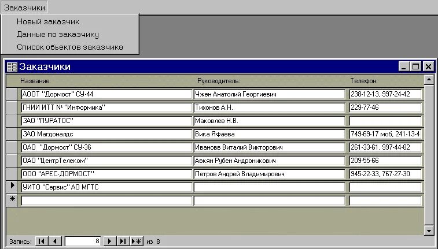Click the Телефон: column label
The width and height of the screenshot is (438, 249).
click(x=364, y=81)
